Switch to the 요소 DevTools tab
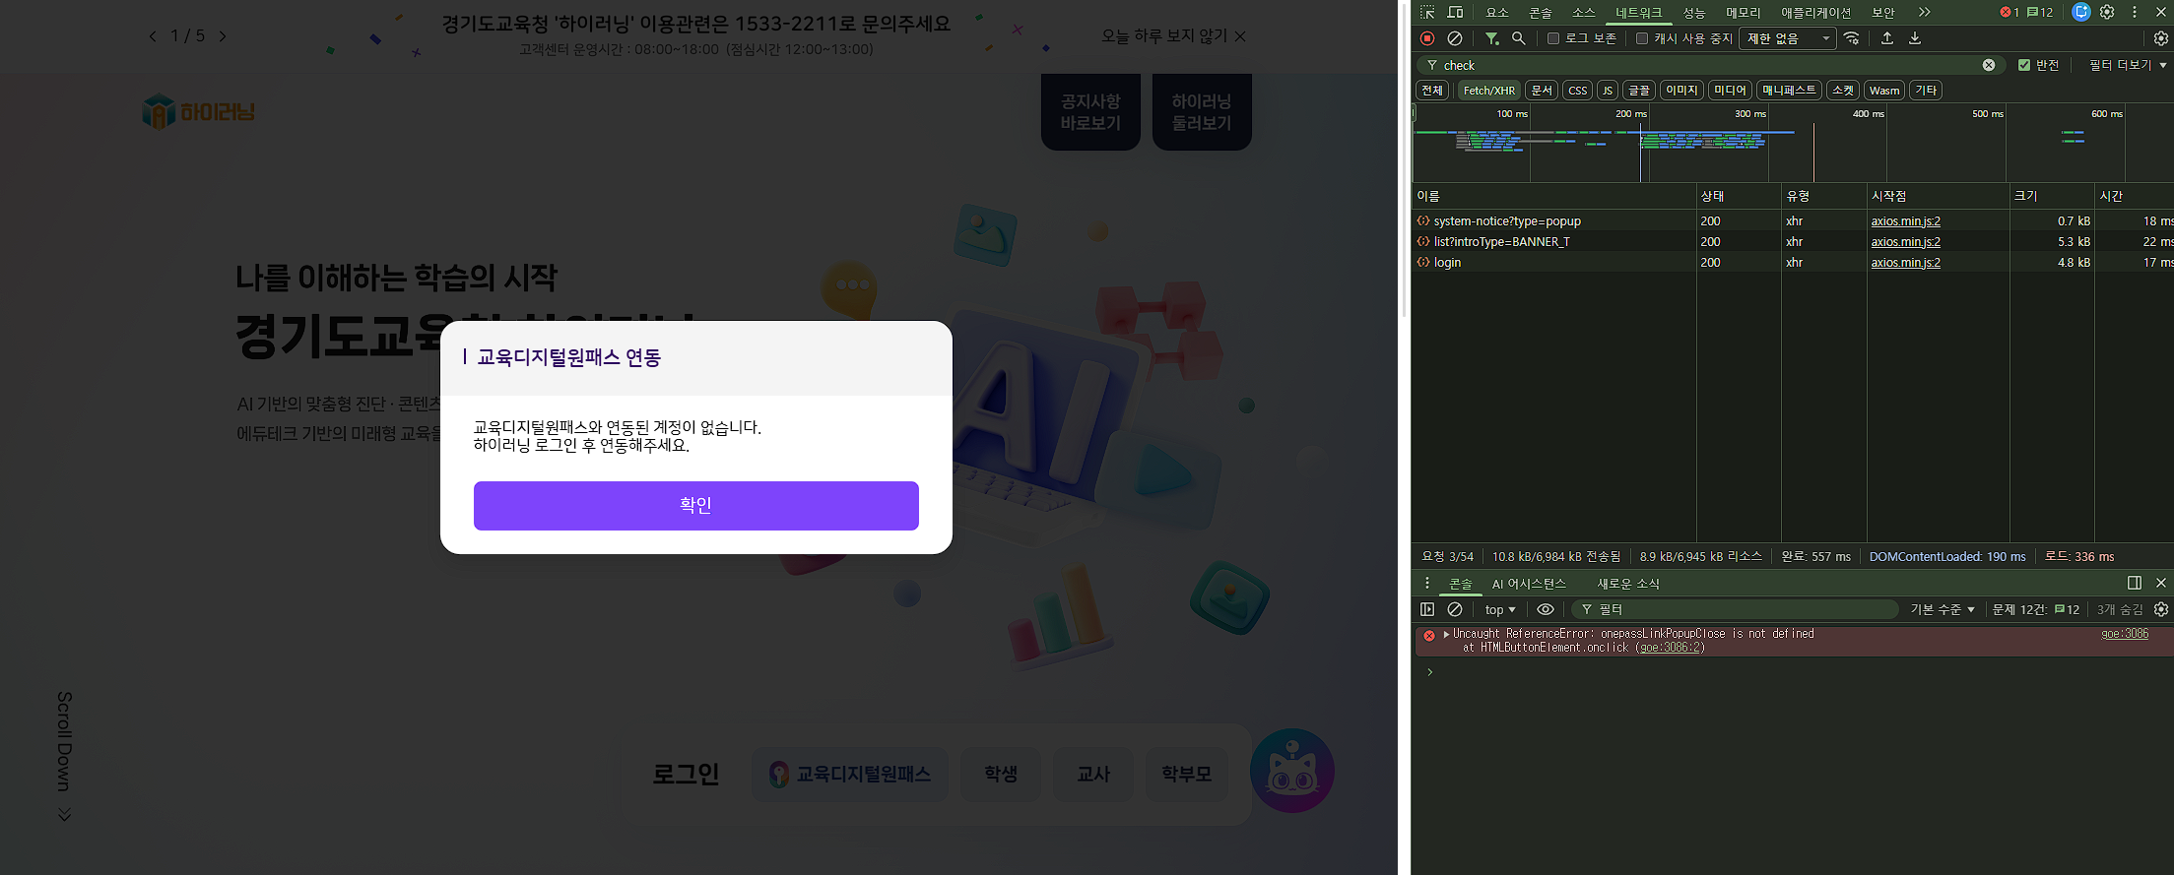This screenshot has width=2174, height=875. [1497, 12]
